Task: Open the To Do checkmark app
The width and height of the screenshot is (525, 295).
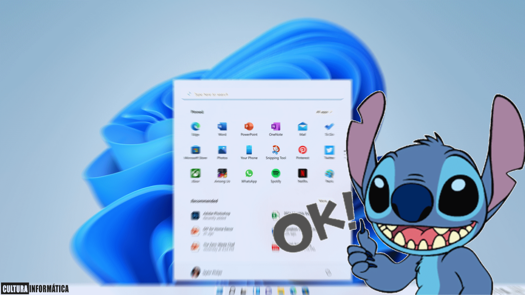Action: [329, 126]
